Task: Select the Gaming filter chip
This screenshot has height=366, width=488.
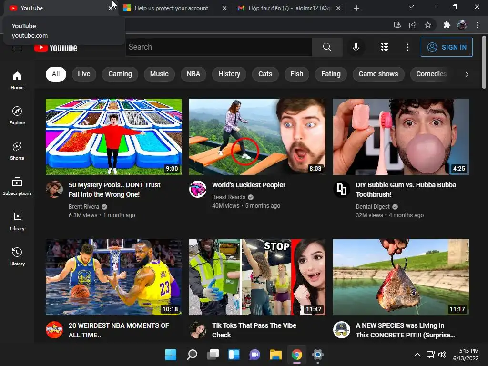Action: [x=120, y=74]
